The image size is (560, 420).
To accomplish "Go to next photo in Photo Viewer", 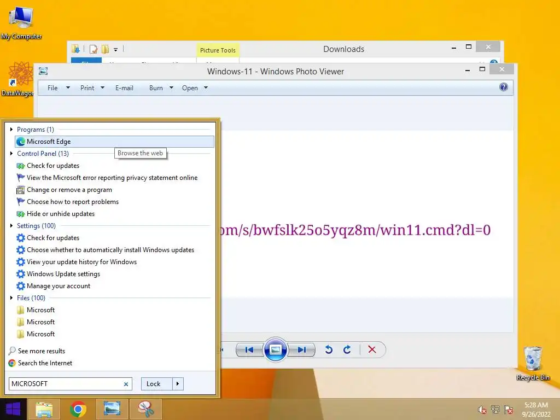I will tap(301, 349).
